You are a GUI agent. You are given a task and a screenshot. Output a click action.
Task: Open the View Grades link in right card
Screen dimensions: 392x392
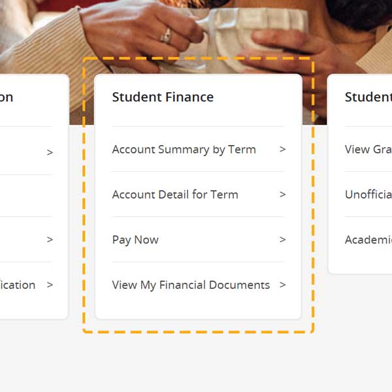click(368, 150)
